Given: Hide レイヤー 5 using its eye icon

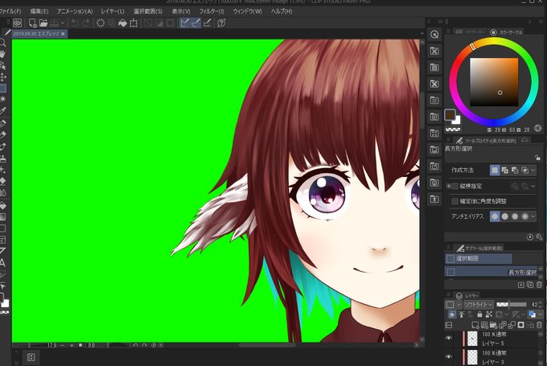Looking at the screenshot, I should tap(449, 338).
